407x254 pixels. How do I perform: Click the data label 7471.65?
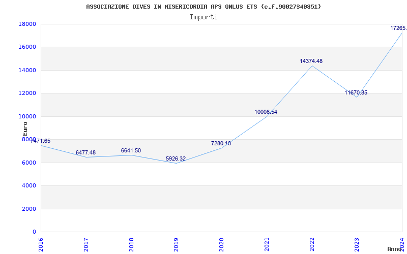click(40, 141)
